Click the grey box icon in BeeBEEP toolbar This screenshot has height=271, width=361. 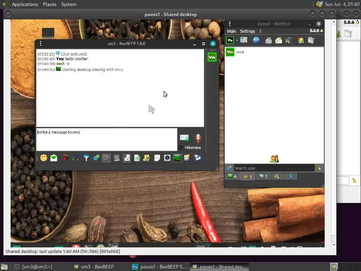[x=311, y=41]
